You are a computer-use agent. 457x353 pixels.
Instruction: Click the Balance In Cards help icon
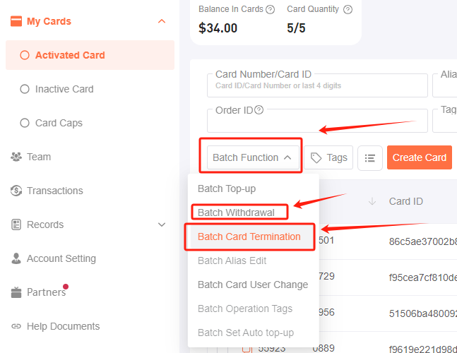point(271,10)
